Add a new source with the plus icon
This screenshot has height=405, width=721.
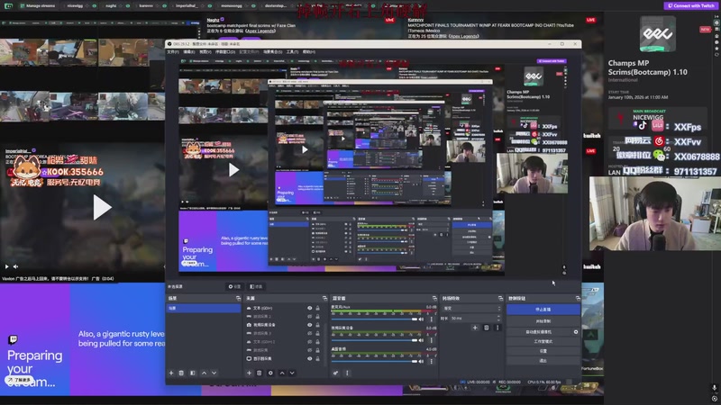point(249,373)
